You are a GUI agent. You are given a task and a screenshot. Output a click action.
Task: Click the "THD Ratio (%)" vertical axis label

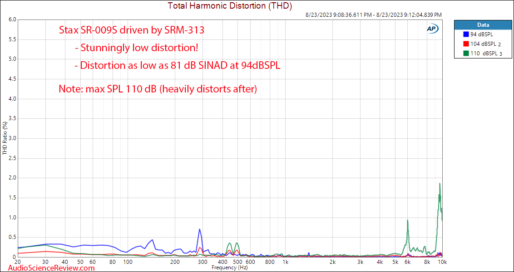point(5,138)
